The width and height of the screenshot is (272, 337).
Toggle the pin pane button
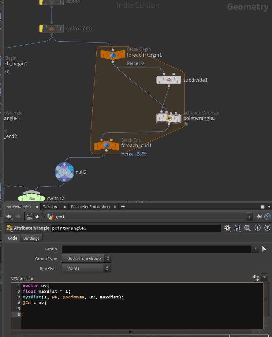click(259, 216)
